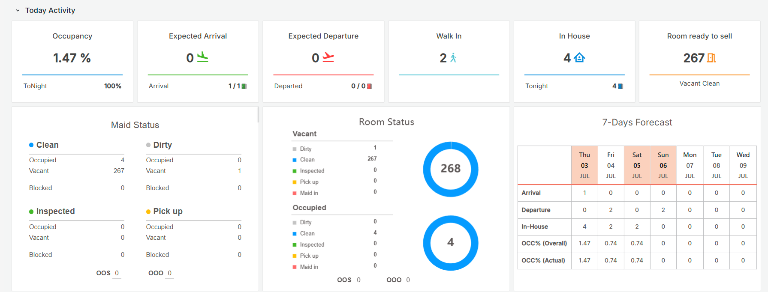768x292 pixels.
Task: Click the Clean vacant count 267 in Maid Status
Action: point(119,171)
